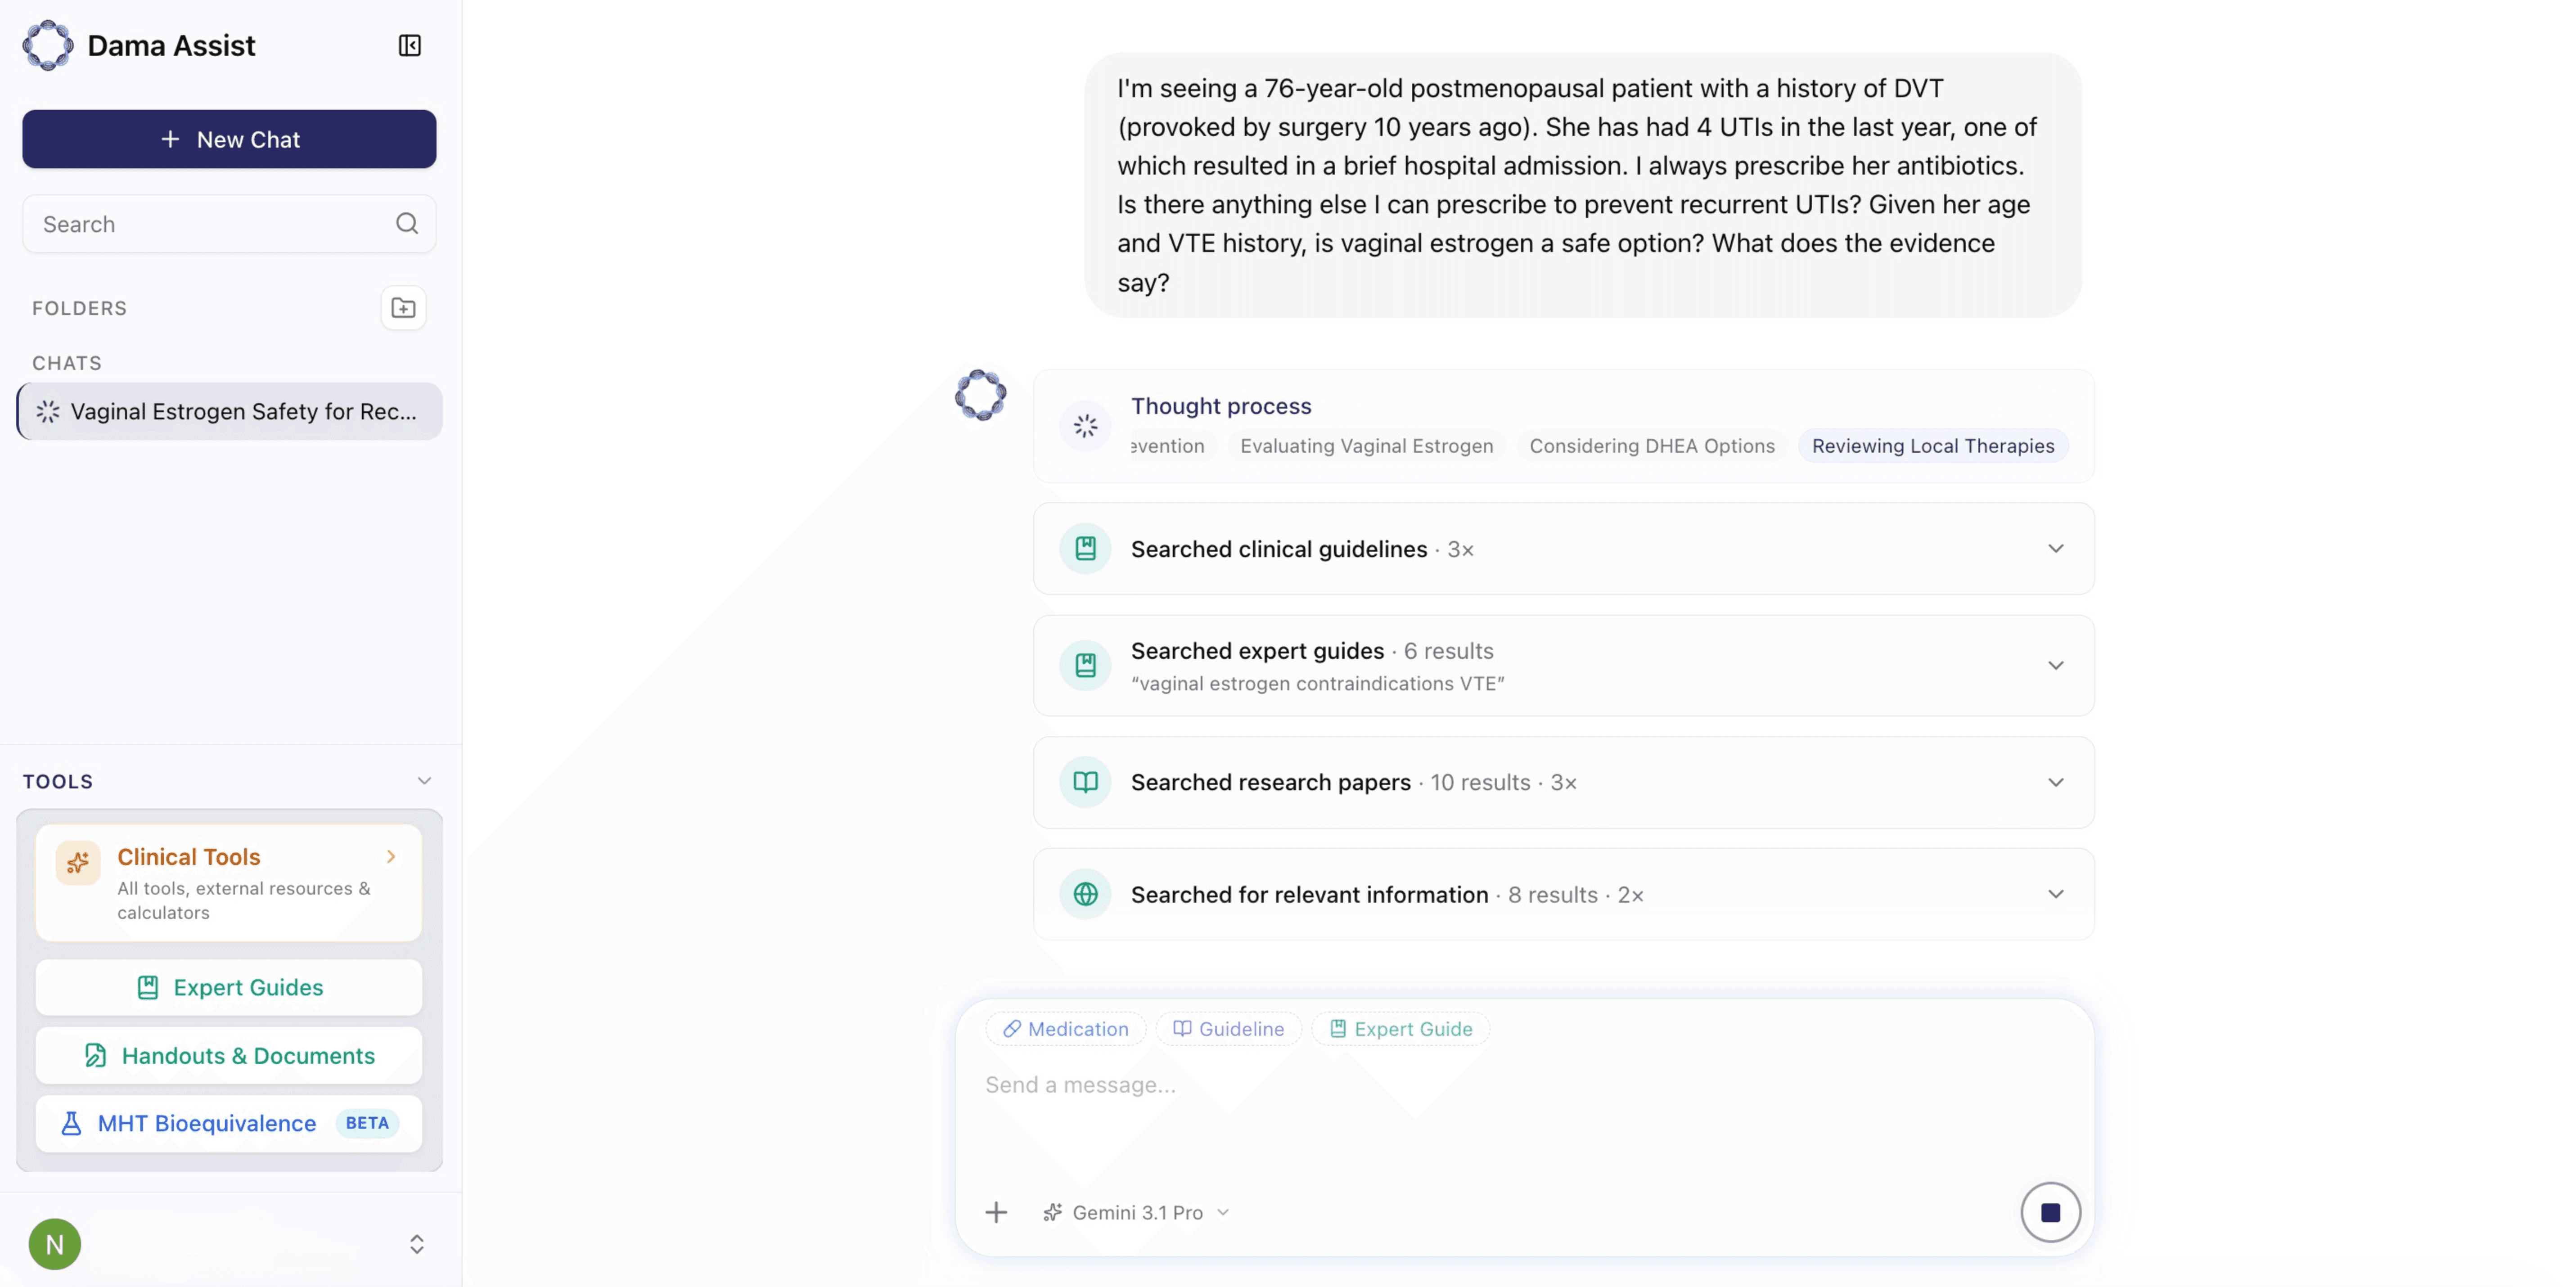The width and height of the screenshot is (2576, 1287).
Task: Open Expert Guides tool
Action: pos(229,988)
